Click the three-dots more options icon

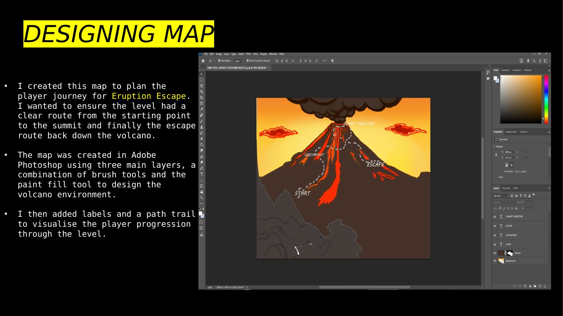click(324, 61)
